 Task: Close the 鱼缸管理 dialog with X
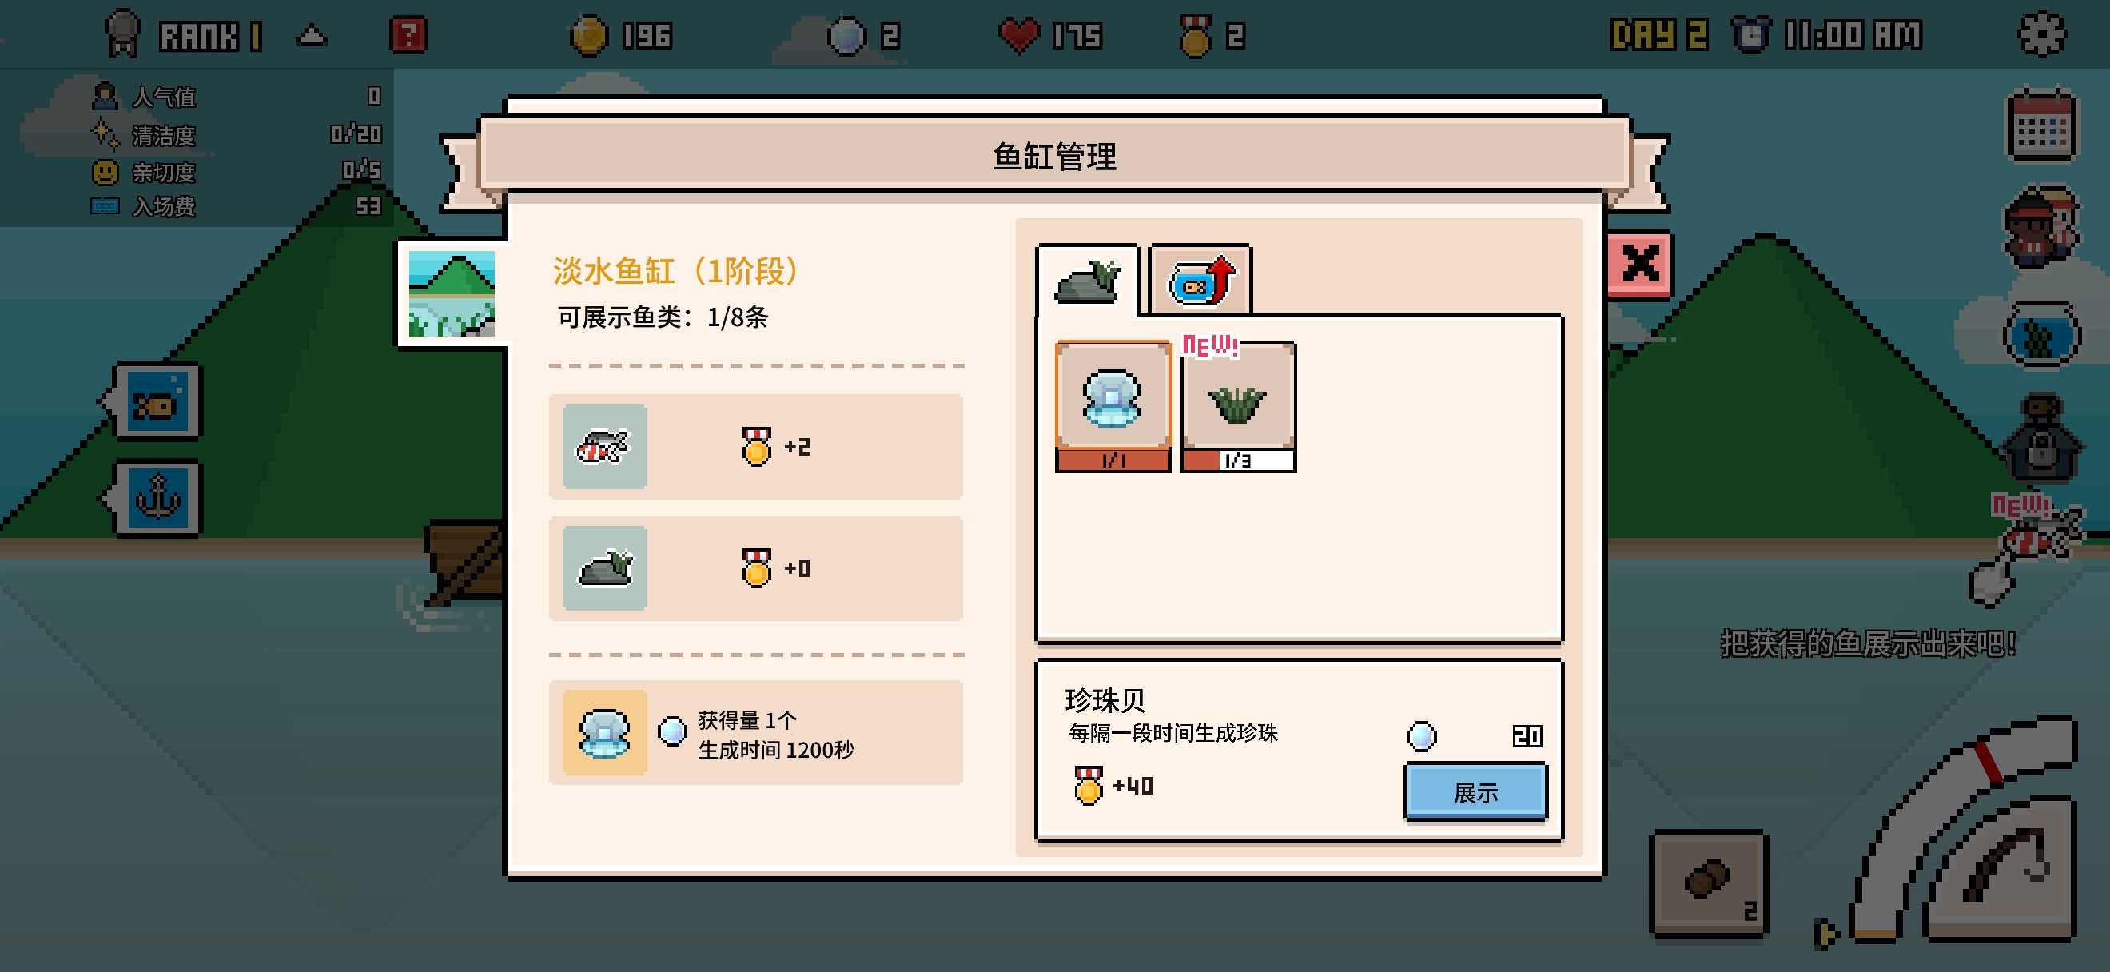click(1640, 264)
